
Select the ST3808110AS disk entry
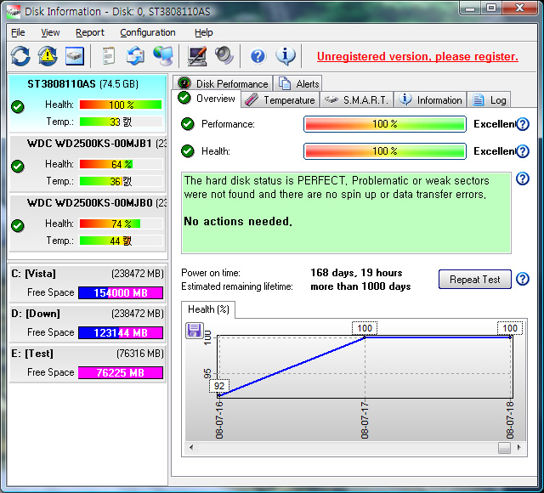click(x=88, y=104)
